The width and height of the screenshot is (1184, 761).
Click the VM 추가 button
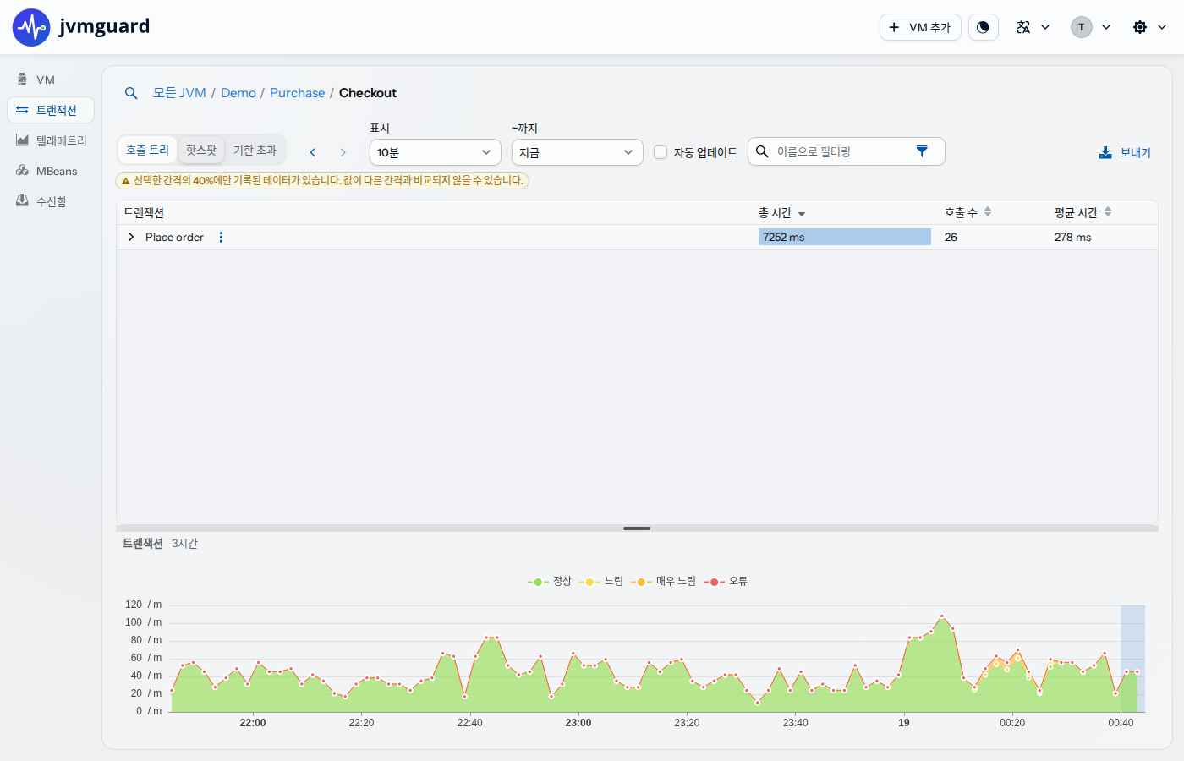[920, 27]
